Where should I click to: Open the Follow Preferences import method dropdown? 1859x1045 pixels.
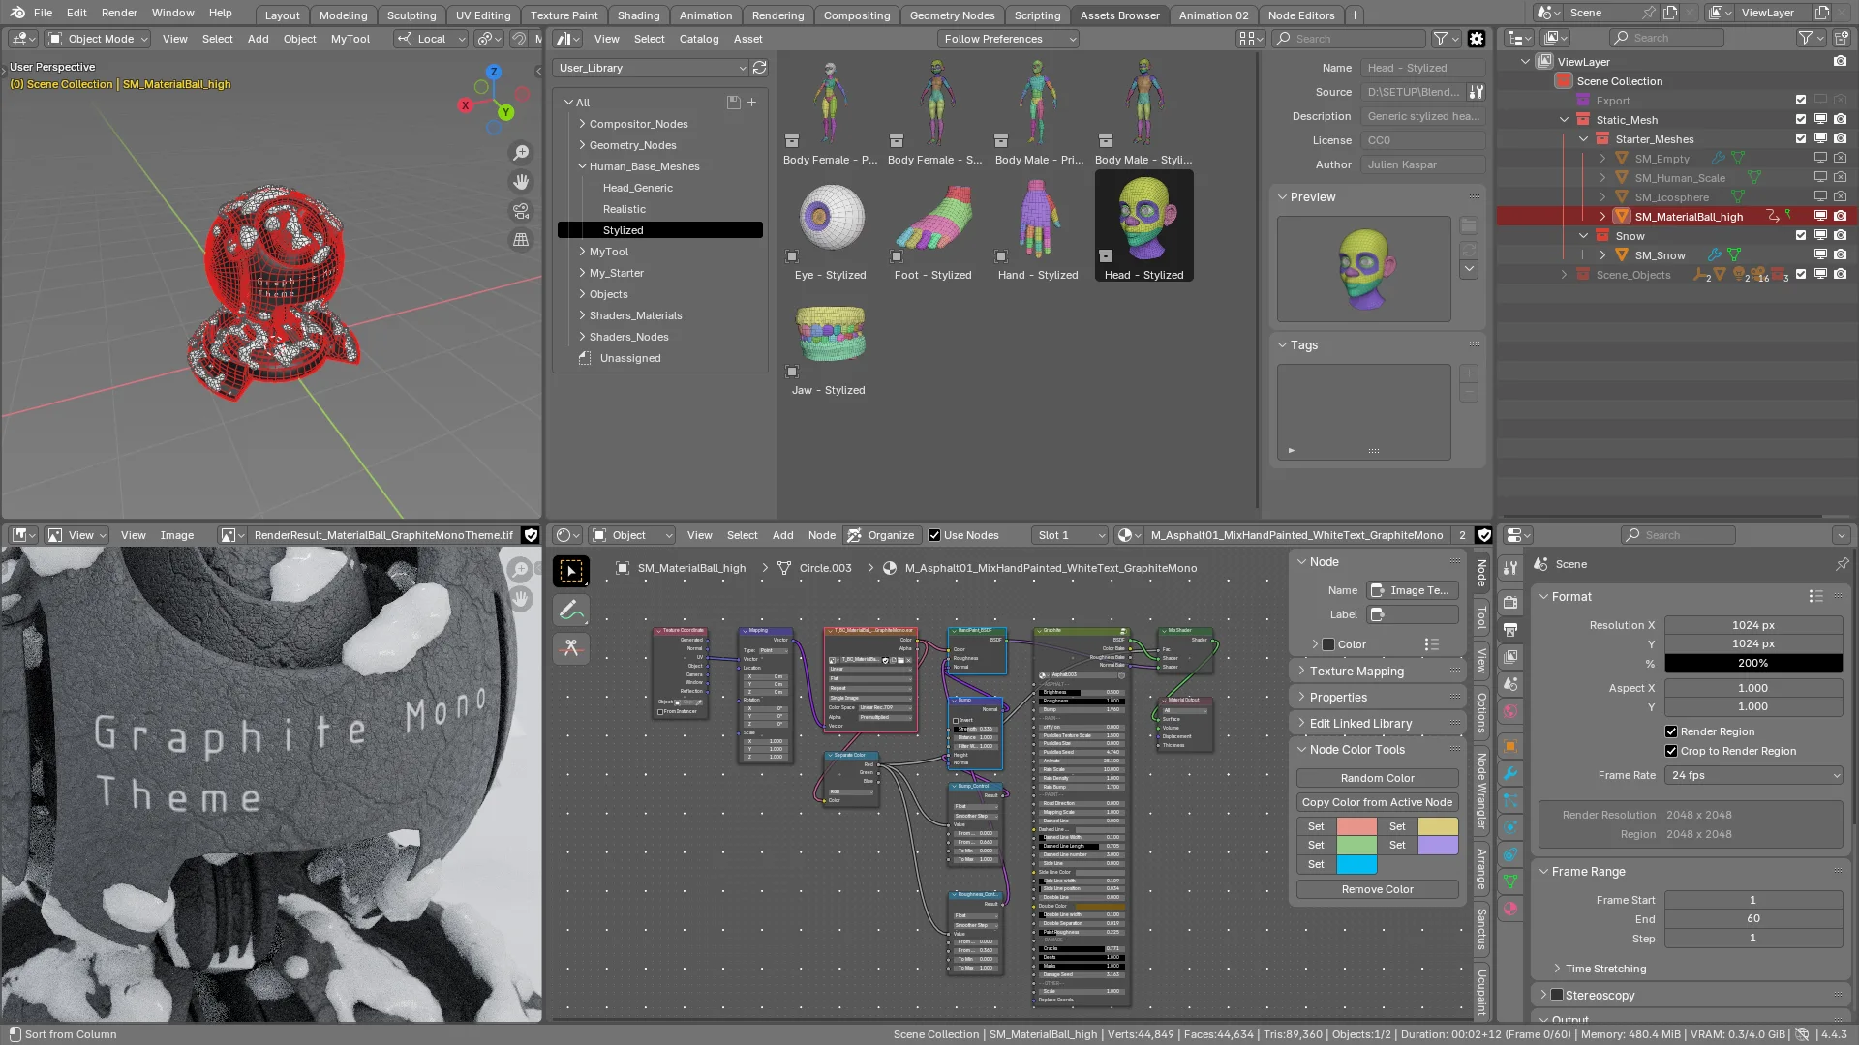1008,39
